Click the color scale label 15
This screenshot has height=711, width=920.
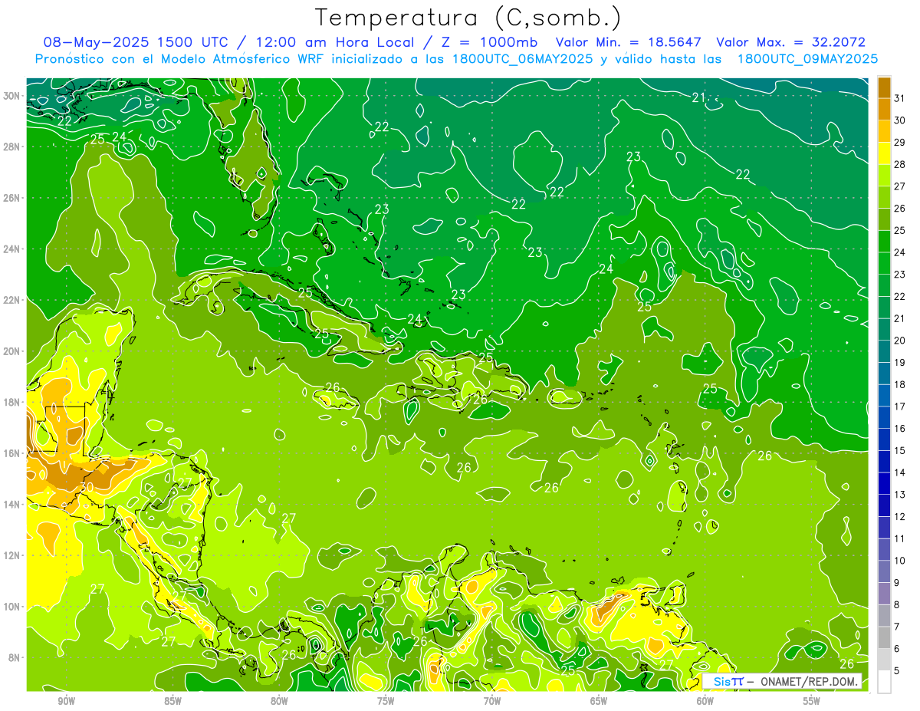[x=900, y=451]
